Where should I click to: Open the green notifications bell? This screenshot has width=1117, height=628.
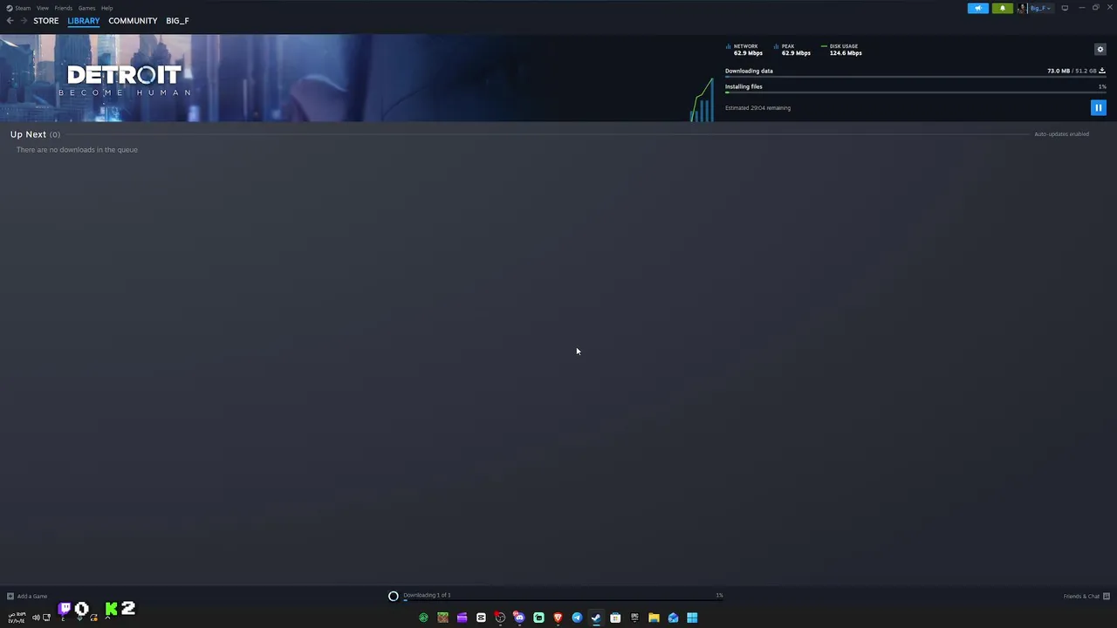(1003, 8)
